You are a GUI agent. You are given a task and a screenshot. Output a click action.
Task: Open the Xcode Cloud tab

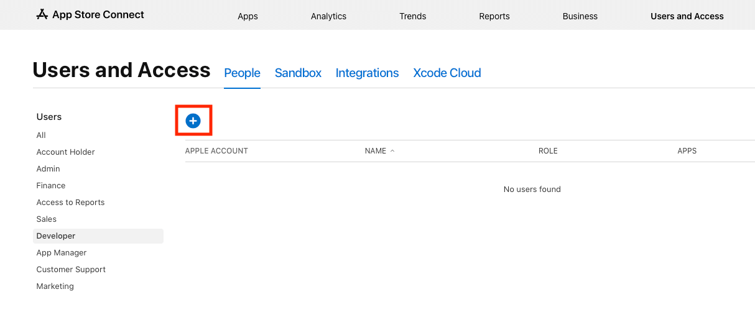point(447,73)
